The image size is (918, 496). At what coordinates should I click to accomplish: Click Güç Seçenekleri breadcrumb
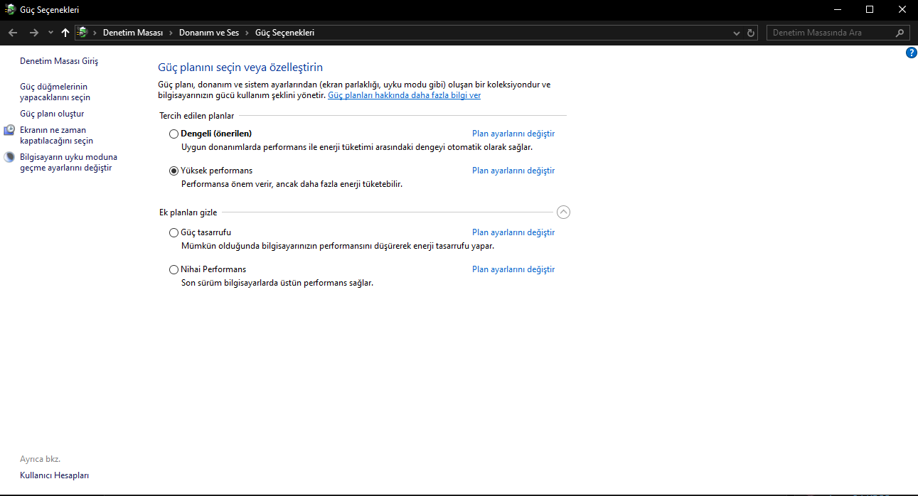pos(284,33)
